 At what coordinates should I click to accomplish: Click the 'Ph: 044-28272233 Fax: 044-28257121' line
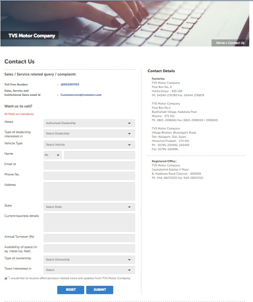(x=178, y=178)
